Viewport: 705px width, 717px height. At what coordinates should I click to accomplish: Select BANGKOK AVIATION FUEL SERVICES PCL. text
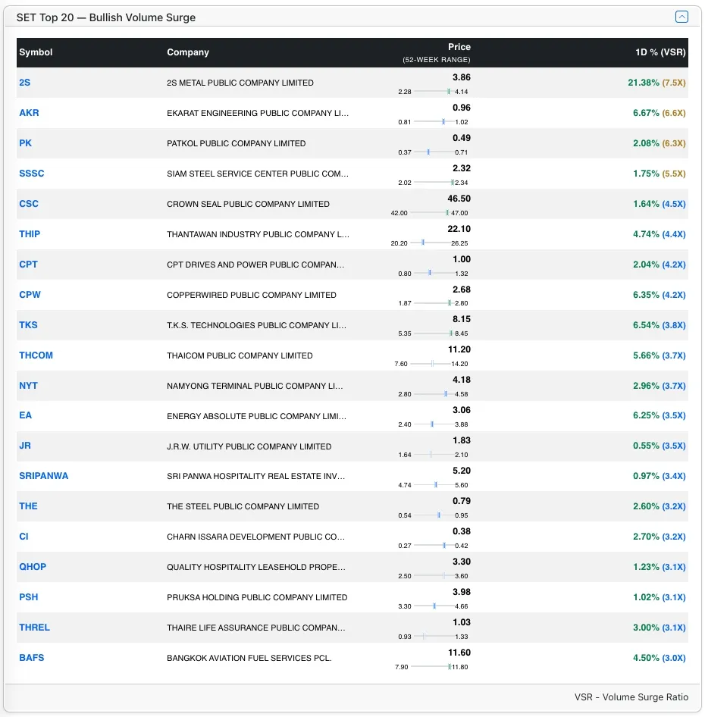249,658
